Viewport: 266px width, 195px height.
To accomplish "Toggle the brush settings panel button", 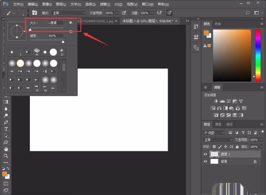I will [x=35, y=13].
